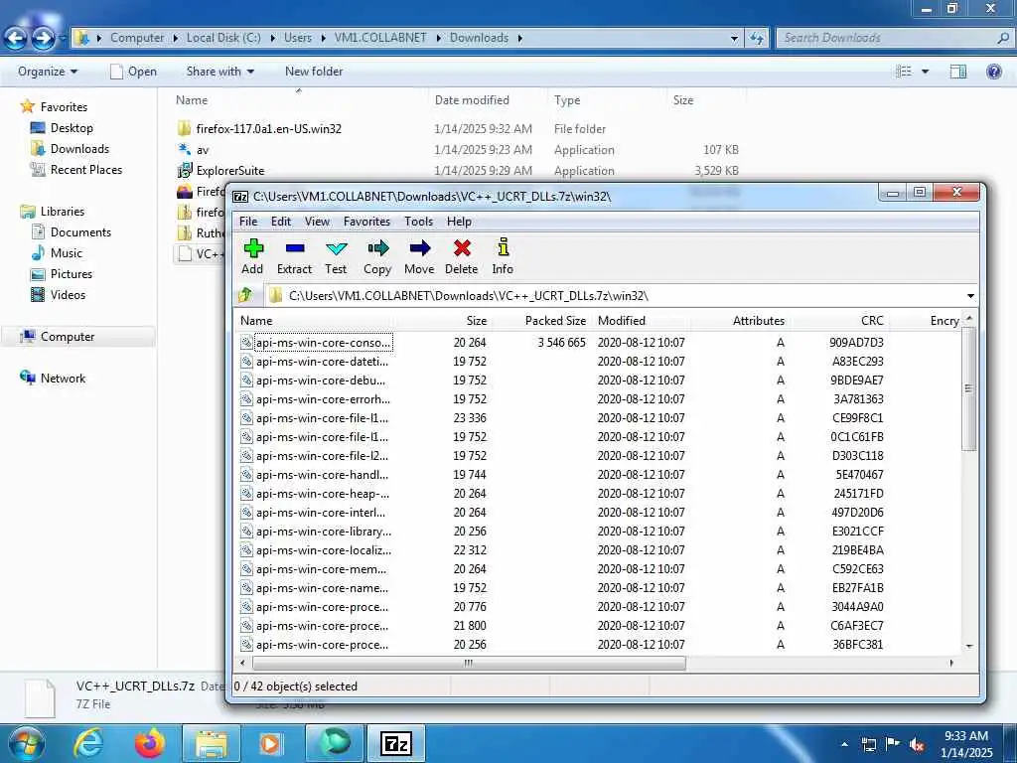
Task: Click the scroll-down arrow in 7-Zip list
Action: (969, 646)
